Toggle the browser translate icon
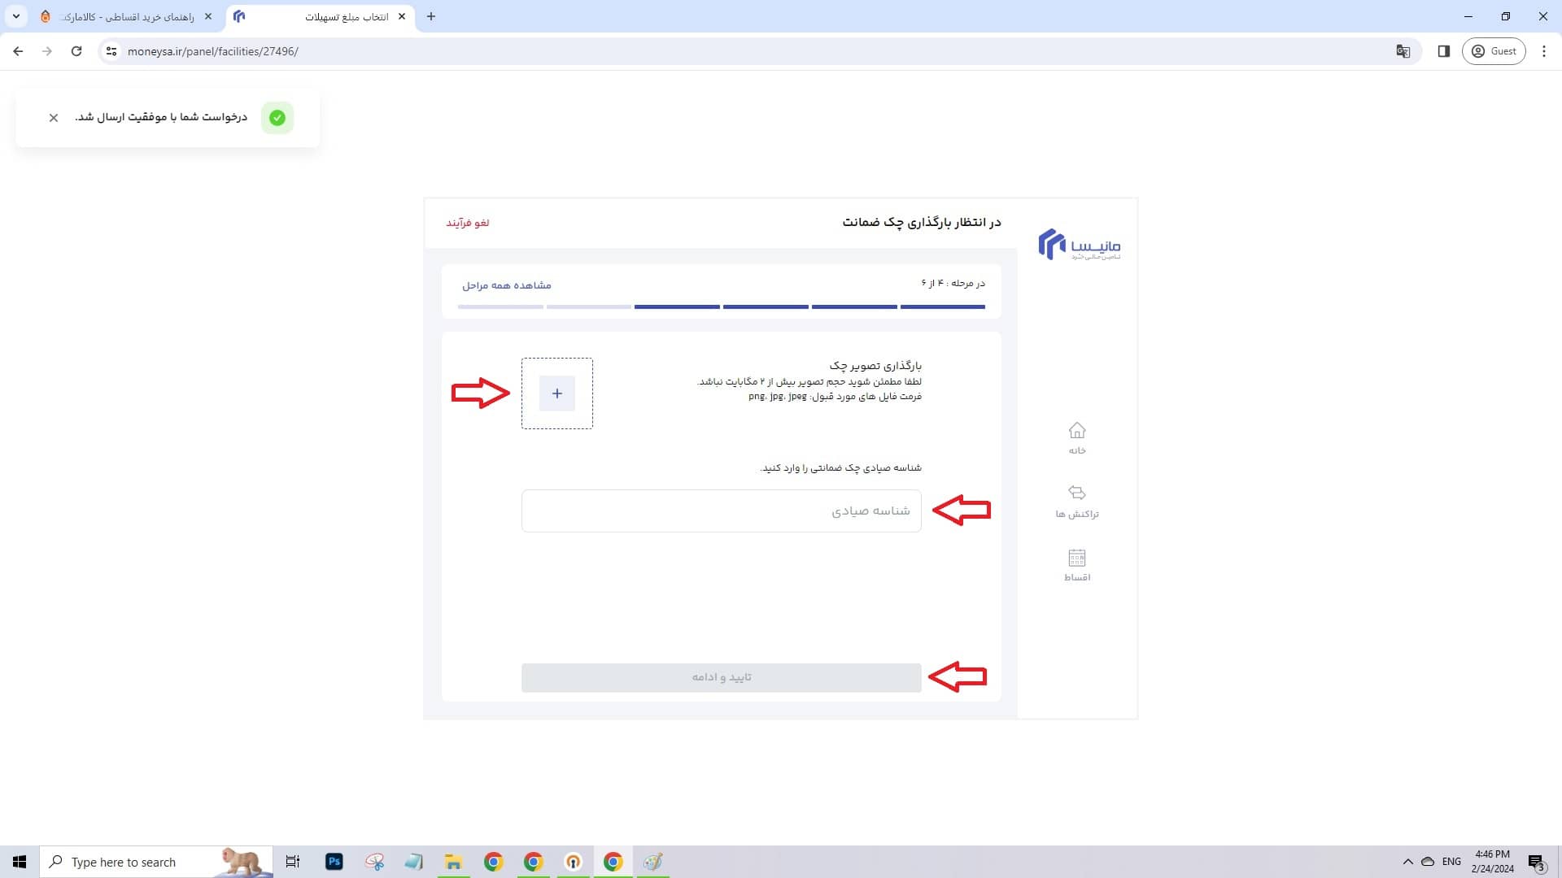1562x878 pixels. [1403, 51]
